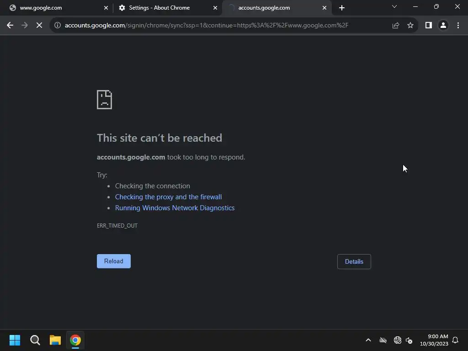Open network status globe icon
Screen dimensions: 468x351
point(397,340)
